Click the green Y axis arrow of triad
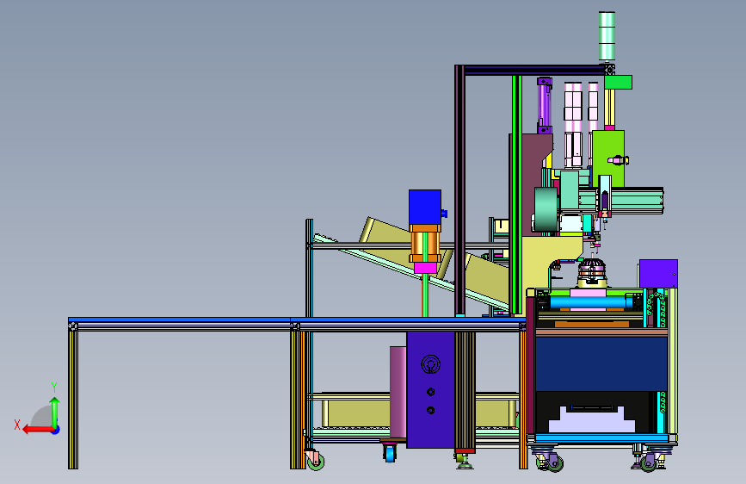746x484 pixels. pos(55,413)
